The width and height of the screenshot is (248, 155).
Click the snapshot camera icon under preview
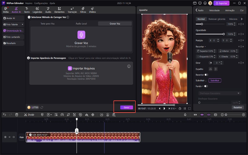[x=179, y=108]
